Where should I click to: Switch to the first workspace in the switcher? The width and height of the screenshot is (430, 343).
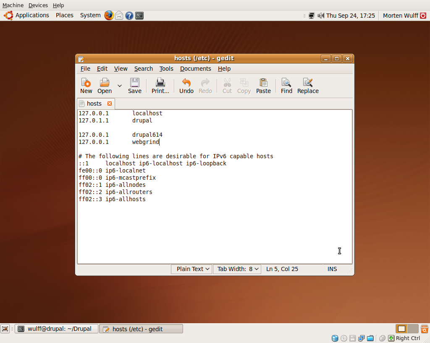click(401, 329)
